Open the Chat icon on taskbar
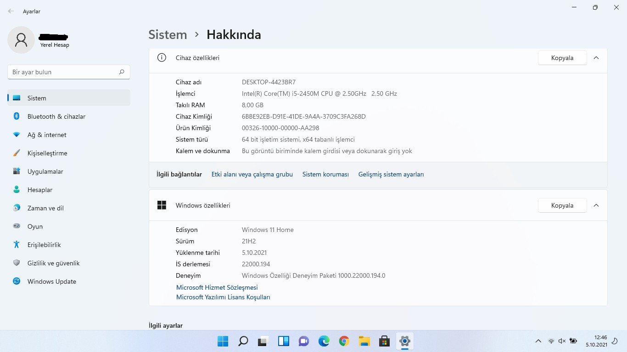627x352 pixels. (x=303, y=341)
